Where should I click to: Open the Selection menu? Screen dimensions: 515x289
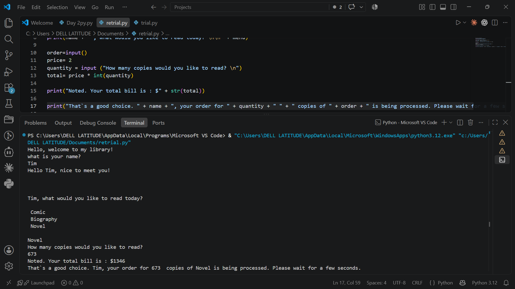pos(57,7)
